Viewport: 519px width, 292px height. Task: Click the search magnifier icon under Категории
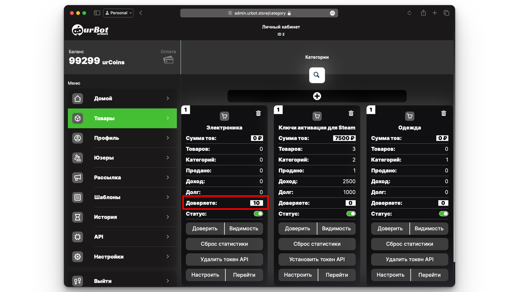(317, 75)
